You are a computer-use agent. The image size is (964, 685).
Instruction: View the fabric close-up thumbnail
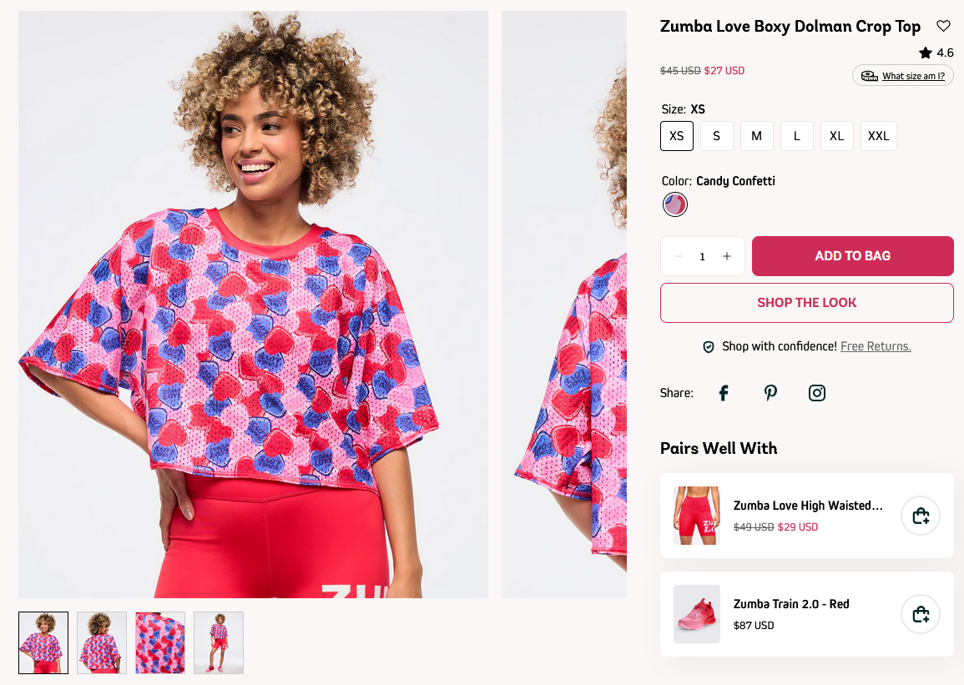(160, 642)
